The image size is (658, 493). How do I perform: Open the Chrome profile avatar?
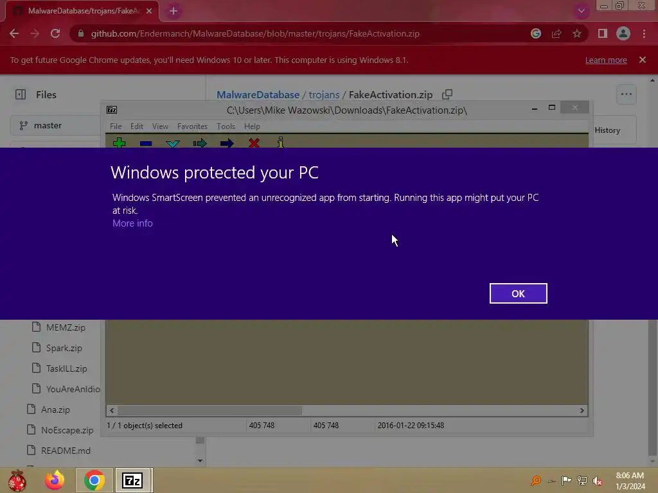[623, 33]
